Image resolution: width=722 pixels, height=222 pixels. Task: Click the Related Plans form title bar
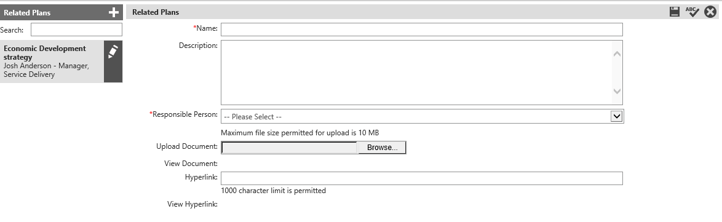tap(396, 12)
